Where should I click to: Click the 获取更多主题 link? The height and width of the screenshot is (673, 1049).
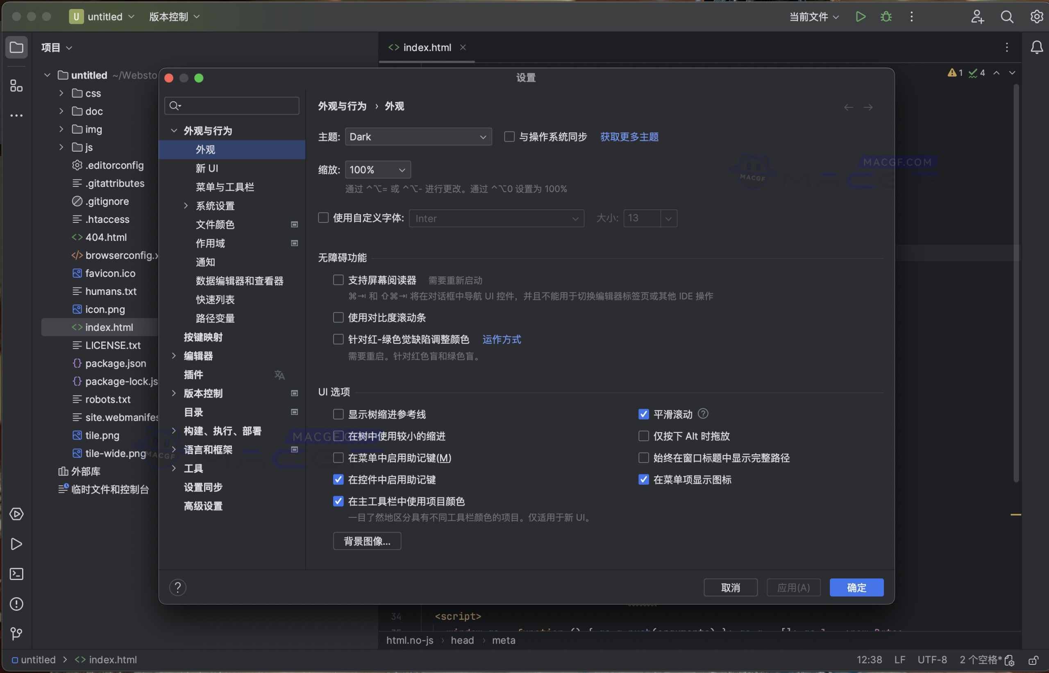click(x=629, y=136)
